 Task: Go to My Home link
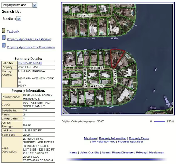(90, 138)
